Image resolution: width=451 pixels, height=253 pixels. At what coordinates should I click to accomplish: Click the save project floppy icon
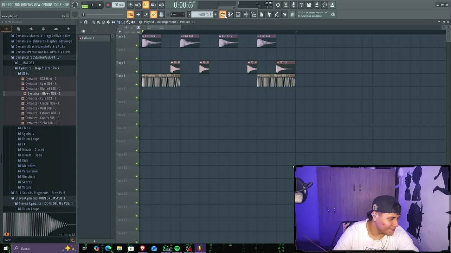pos(309,5)
